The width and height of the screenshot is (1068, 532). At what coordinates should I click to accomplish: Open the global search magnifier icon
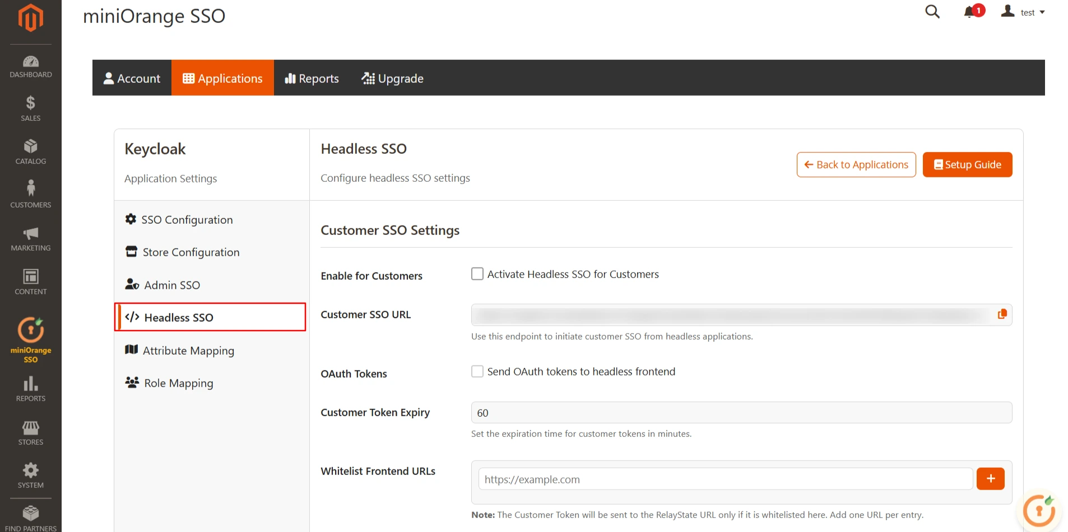click(932, 11)
